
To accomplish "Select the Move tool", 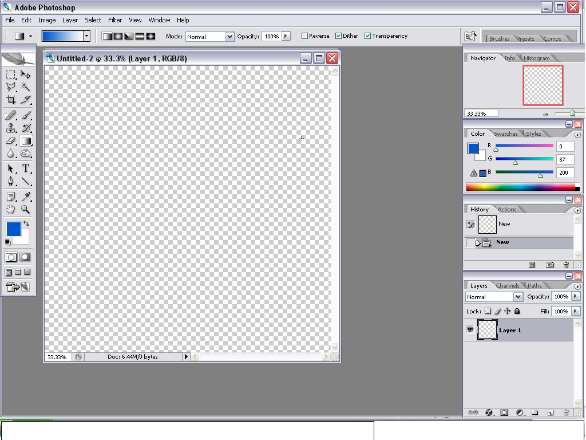I will click(25, 75).
